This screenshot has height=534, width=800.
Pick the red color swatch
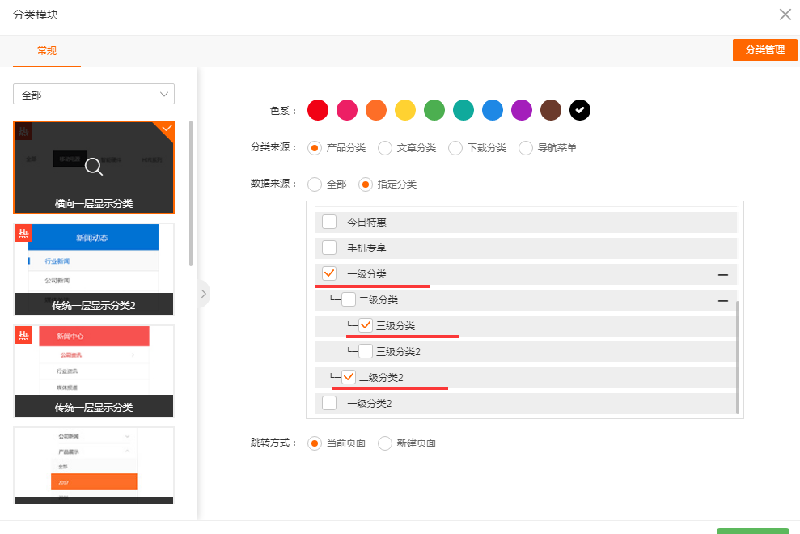click(x=318, y=110)
